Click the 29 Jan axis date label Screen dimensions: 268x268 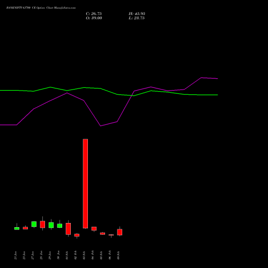(x=50, y=255)
